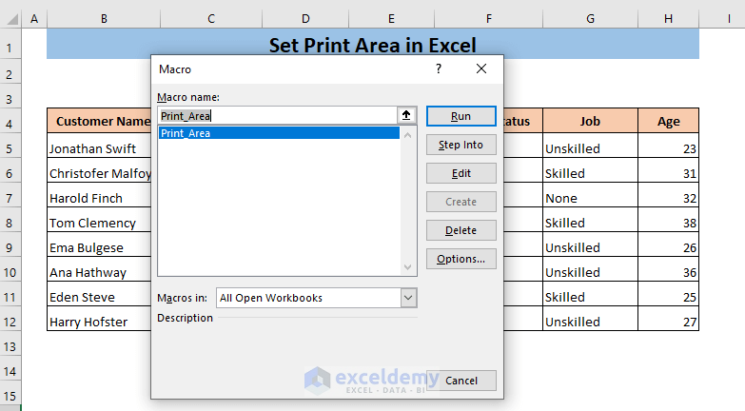Screen dimensions: 745x411
Task: Click the Help question mark icon
Action: tap(439, 68)
